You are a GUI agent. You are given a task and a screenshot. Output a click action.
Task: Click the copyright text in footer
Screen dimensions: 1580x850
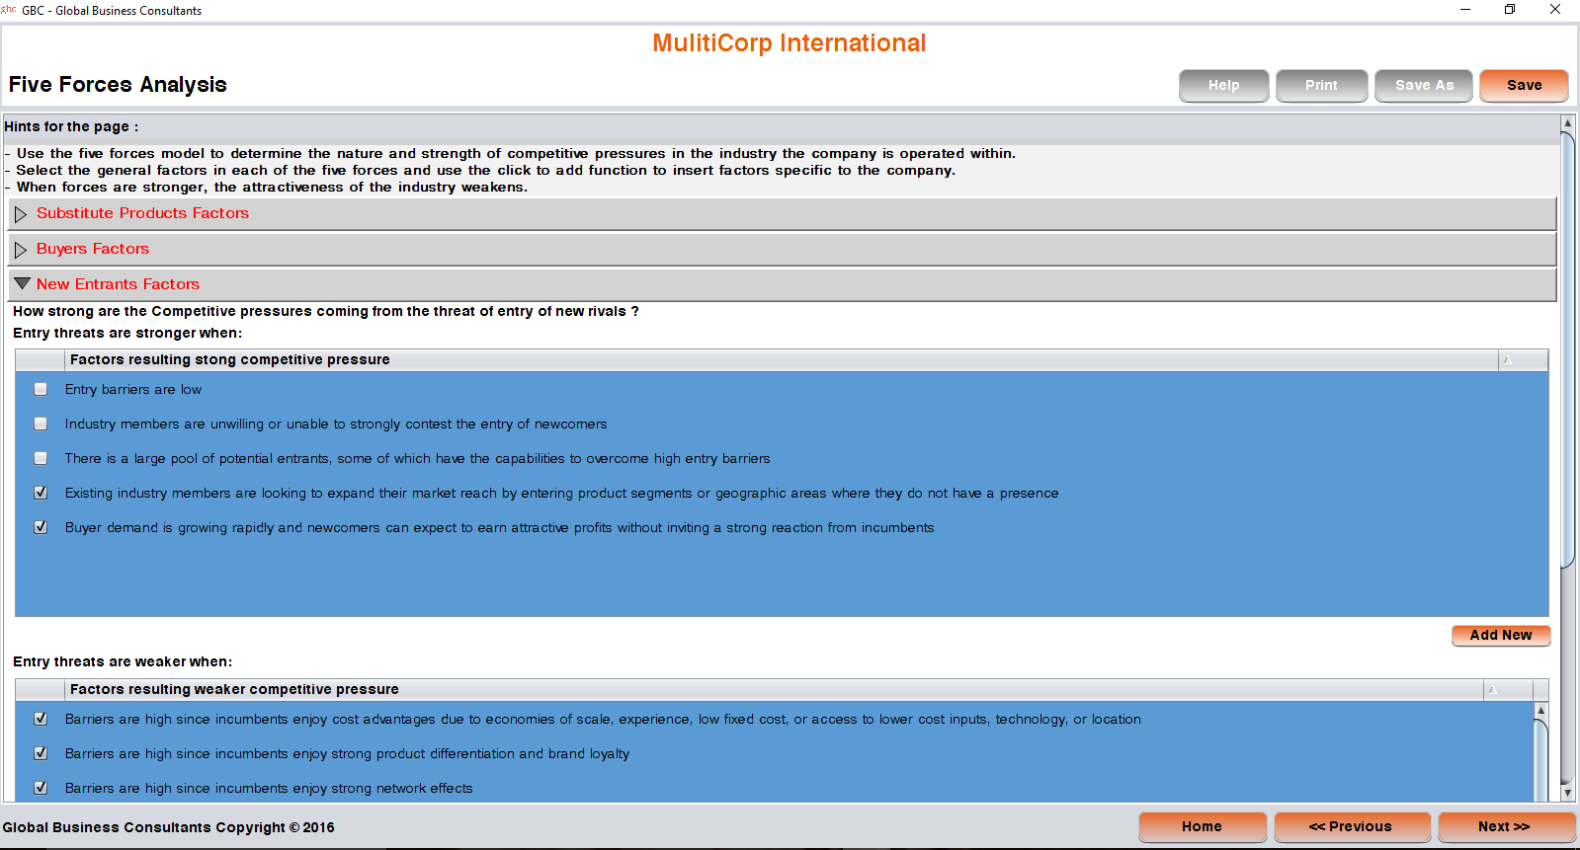[x=168, y=827]
